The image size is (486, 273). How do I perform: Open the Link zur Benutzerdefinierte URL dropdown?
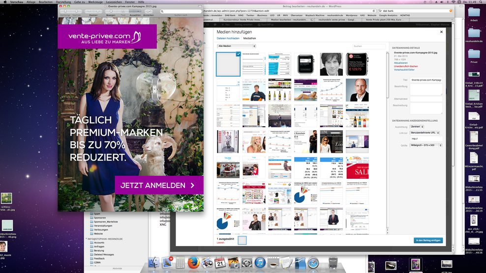click(x=425, y=133)
